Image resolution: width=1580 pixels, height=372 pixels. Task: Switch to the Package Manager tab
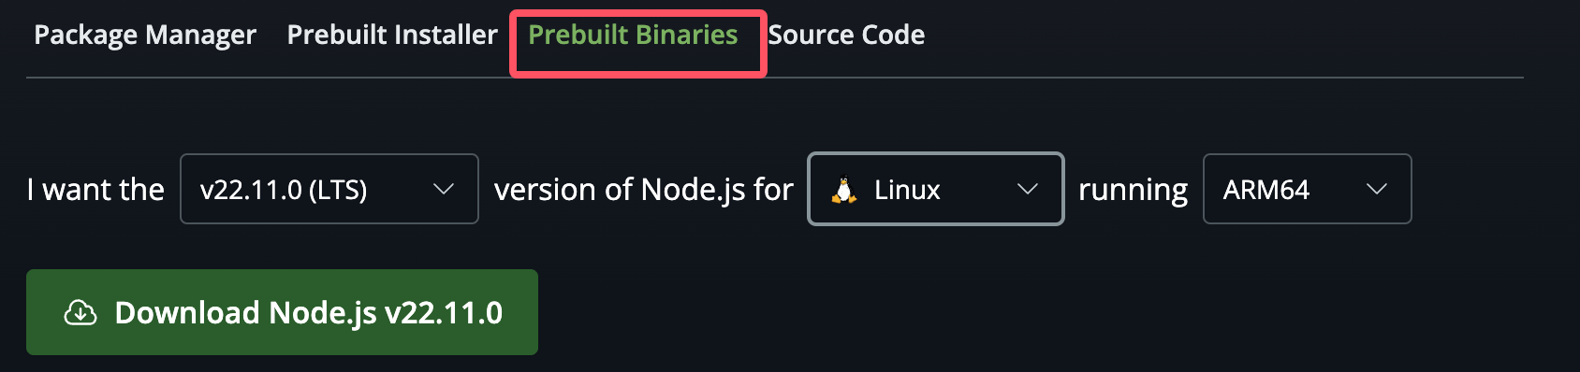pyautogui.click(x=145, y=36)
